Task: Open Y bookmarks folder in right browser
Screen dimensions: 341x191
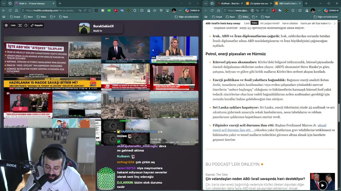Action: pos(255,17)
